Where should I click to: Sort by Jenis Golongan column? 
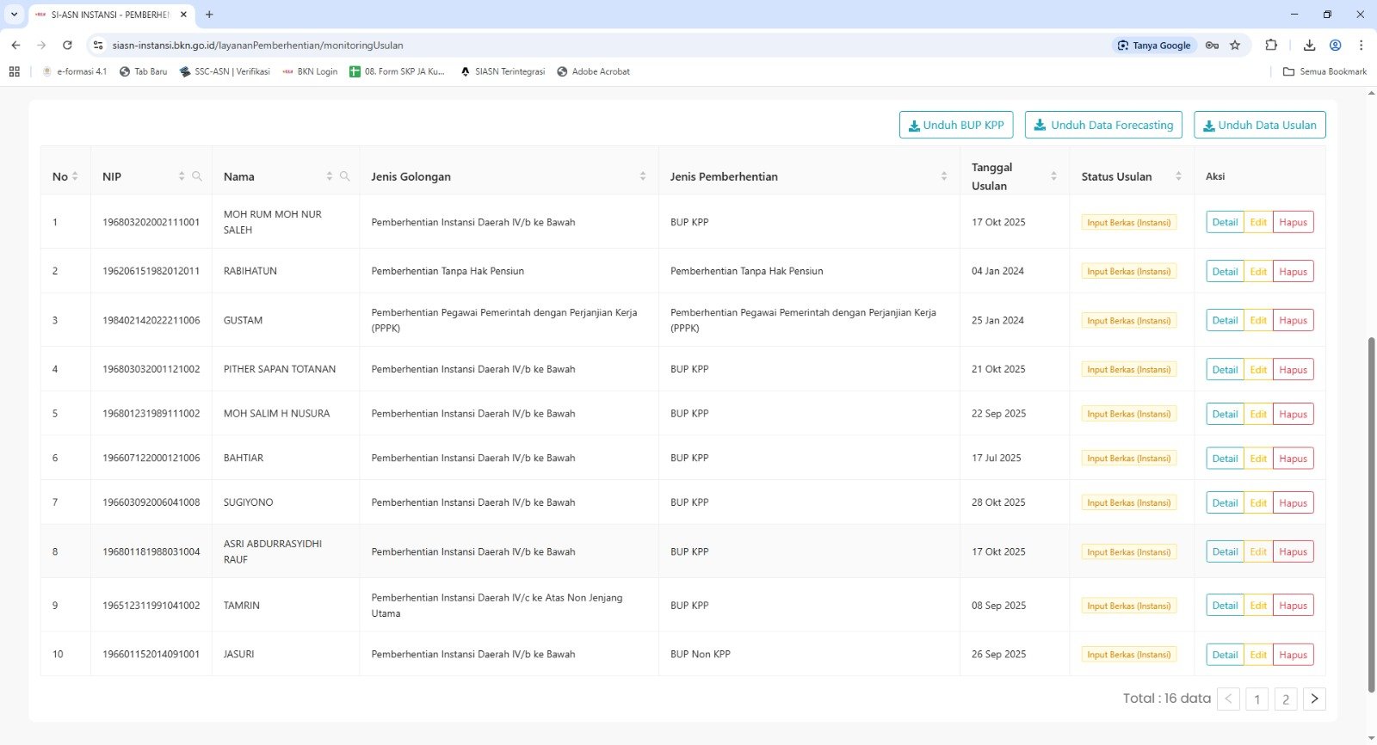[642, 176]
